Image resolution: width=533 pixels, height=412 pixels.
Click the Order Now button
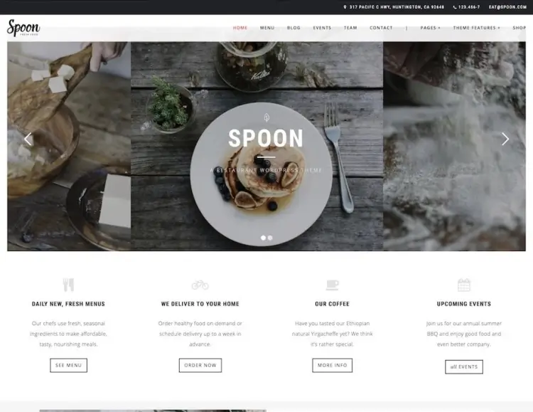[200, 365]
